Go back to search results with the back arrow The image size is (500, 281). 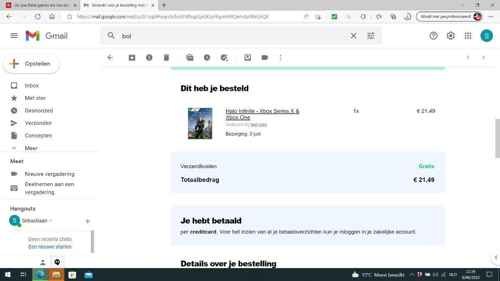tap(110, 57)
